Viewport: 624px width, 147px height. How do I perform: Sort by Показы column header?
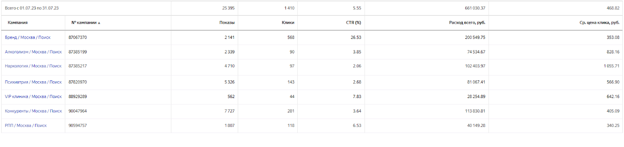(x=227, y=23)
